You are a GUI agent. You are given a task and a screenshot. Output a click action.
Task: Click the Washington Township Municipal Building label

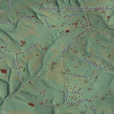pyautogui.click(x=76, y=9)
